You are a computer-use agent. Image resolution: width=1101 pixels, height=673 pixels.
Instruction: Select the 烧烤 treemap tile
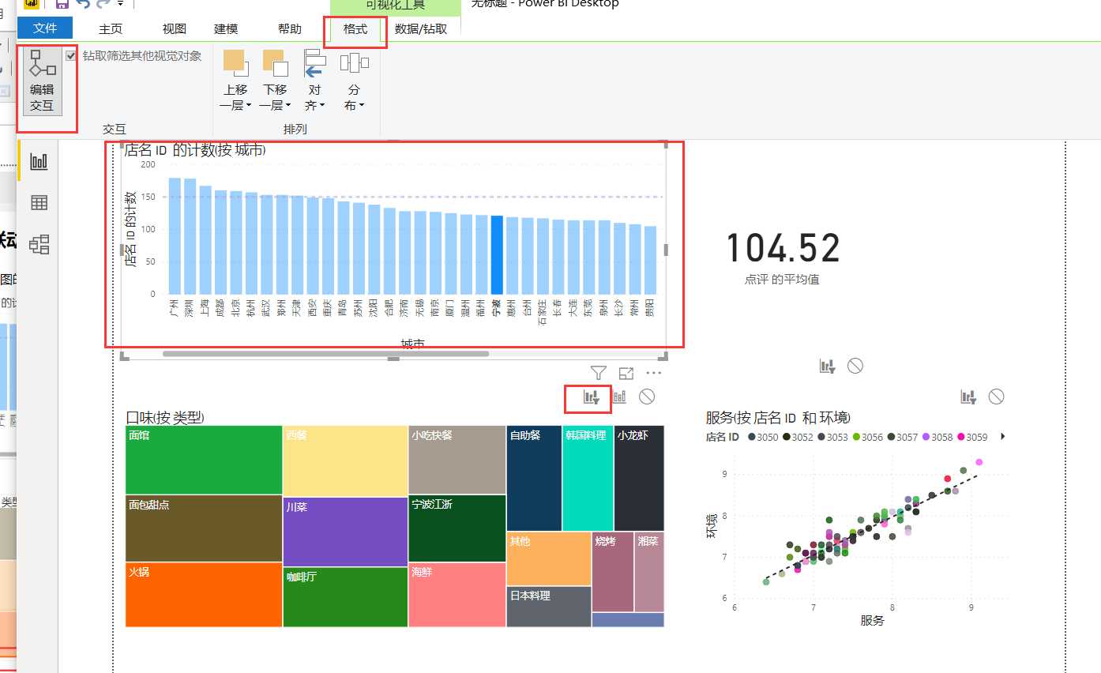click(x=613, y=571)
